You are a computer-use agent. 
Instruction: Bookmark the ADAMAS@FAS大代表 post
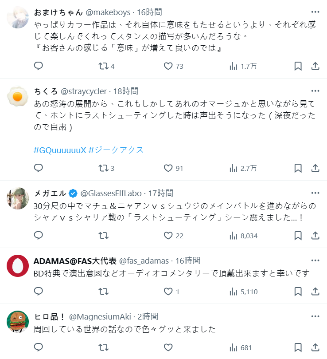click(298, 292)
